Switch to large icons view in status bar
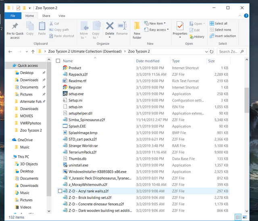 (x=245, y=217)
